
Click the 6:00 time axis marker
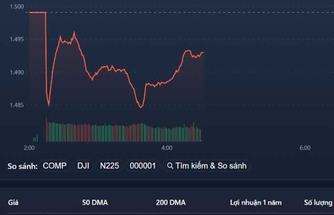(305, 148)
